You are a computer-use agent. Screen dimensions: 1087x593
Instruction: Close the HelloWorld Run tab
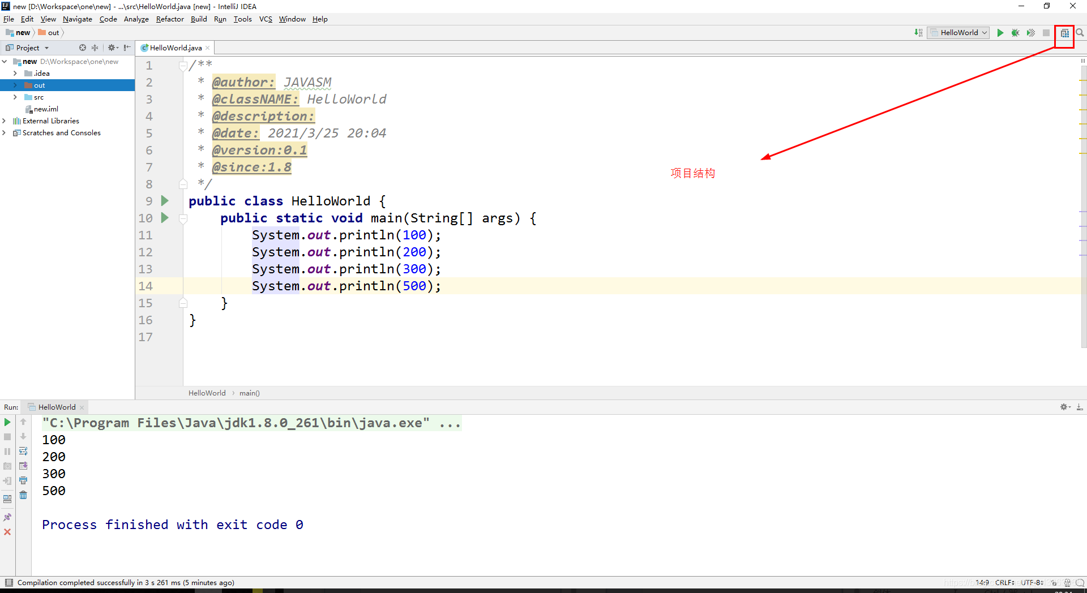pos(82,407)
